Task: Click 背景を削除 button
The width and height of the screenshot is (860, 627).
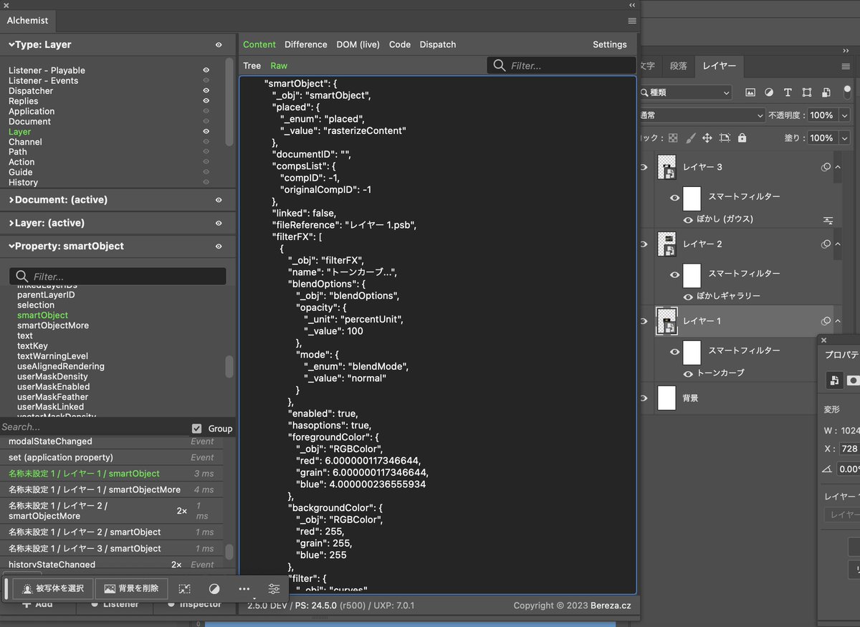Action: (131, 588)
